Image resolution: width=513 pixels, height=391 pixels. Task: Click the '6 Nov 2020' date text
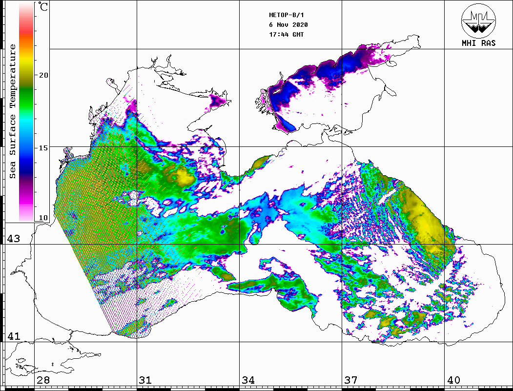[288, 25]
